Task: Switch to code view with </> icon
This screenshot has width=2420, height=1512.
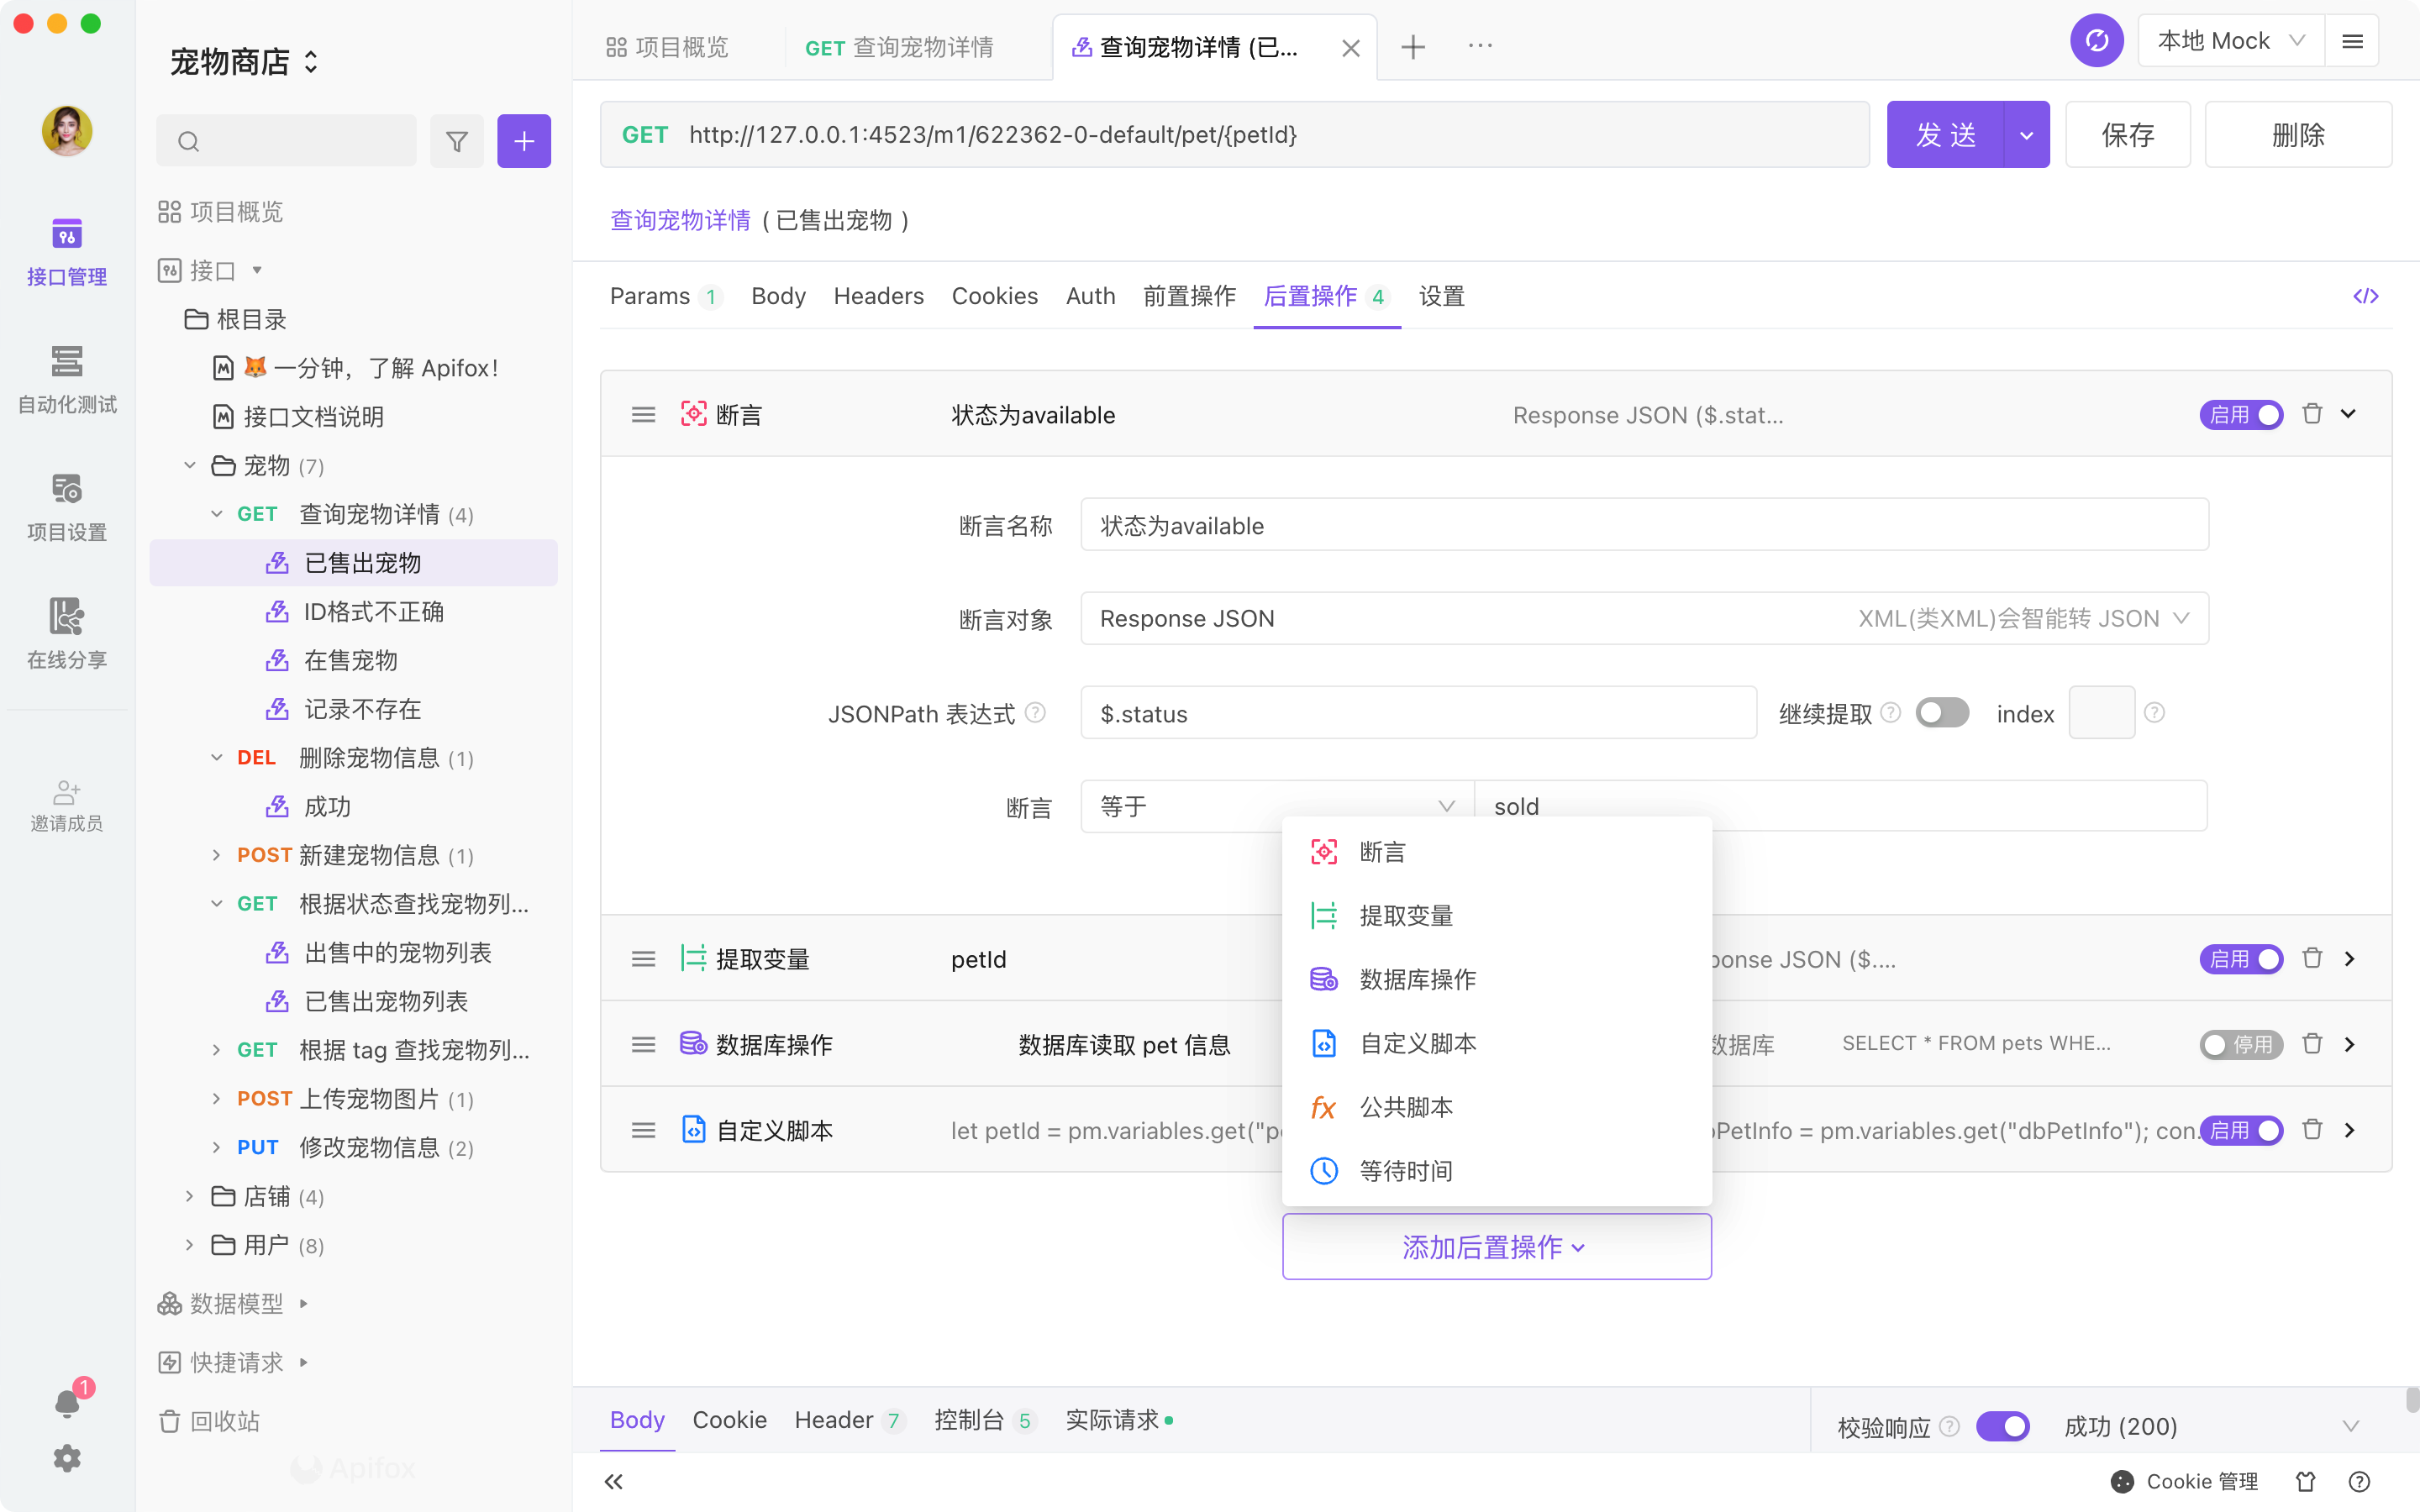Action: tap(2366, 296)
